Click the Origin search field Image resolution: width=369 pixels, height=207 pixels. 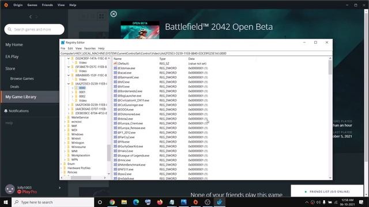click(x=35, y=29)
